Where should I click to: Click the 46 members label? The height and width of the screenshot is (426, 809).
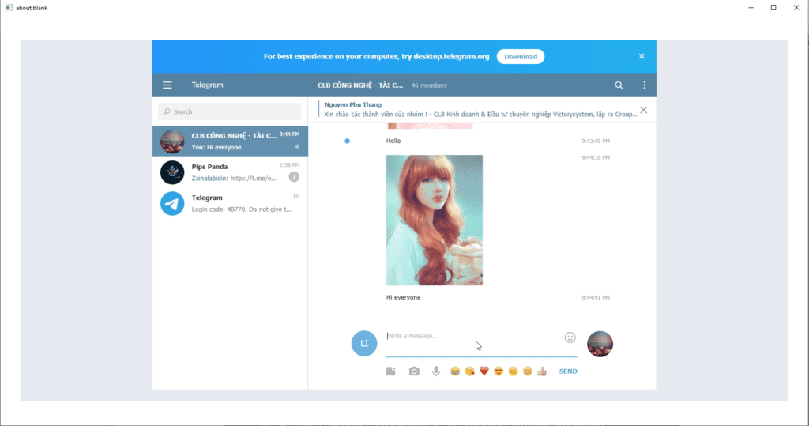pos(429,85)
